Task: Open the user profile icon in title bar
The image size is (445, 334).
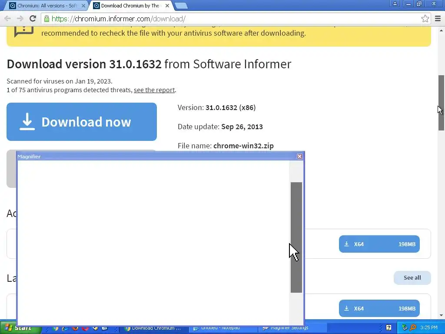Action: coord(395,3)
